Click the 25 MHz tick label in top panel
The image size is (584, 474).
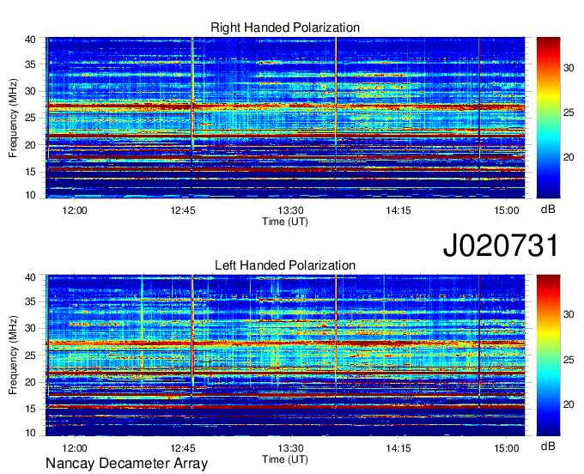31,118
